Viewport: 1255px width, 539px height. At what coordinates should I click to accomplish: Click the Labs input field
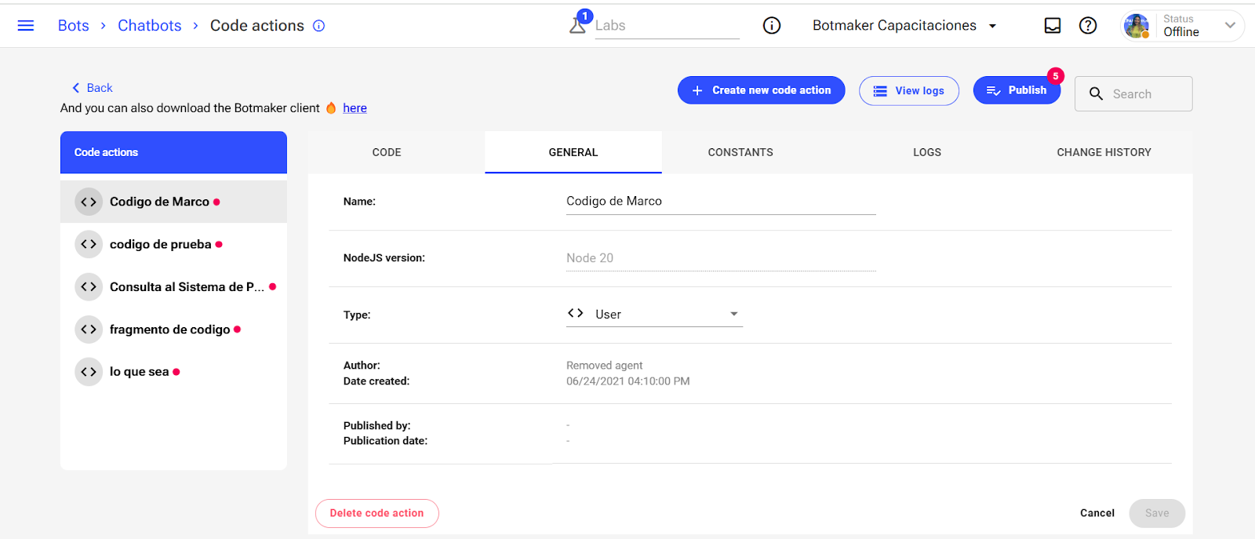click(x=667, y=26)
